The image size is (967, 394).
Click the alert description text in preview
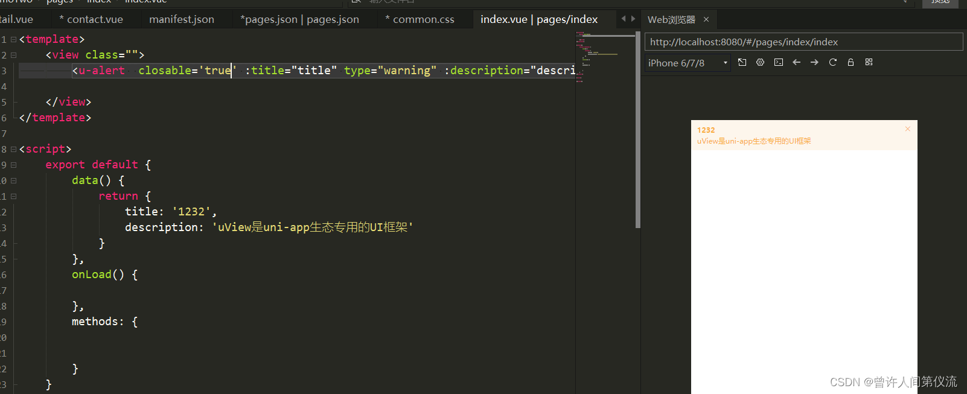tap(754, 141)
